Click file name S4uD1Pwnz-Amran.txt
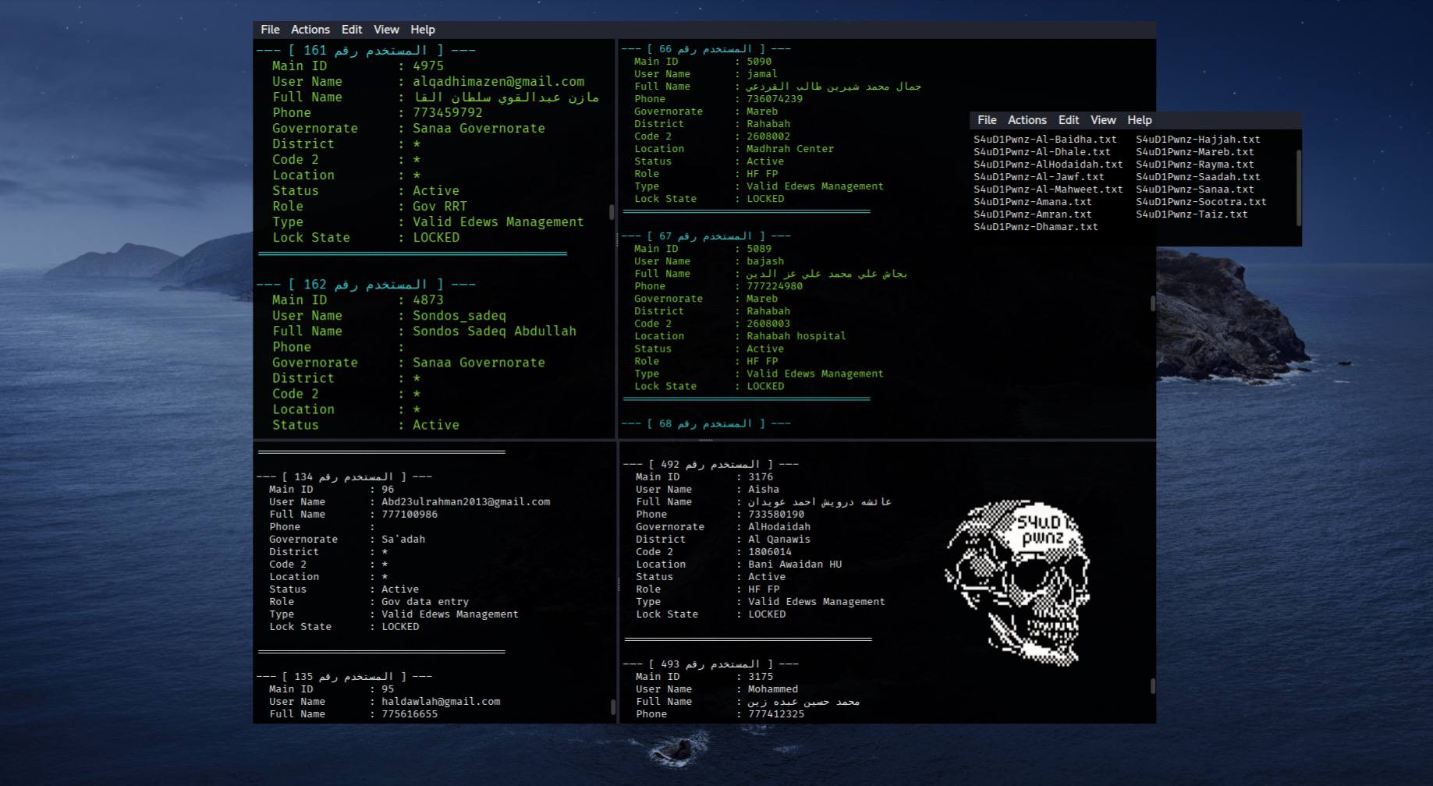The image size is (1433, 786). (1033, 214)
